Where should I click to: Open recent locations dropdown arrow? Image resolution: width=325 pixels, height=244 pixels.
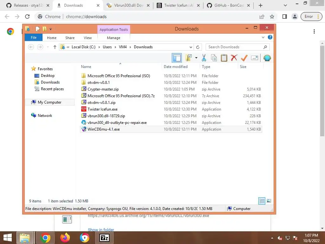(48, 47)
